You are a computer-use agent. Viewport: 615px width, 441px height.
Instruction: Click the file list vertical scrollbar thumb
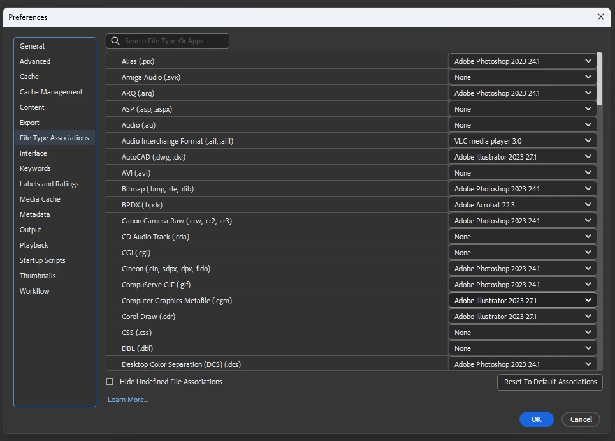[600, 78]
